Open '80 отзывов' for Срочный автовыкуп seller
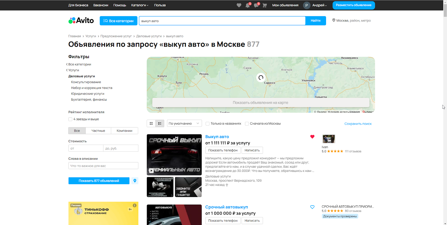The height and width of the screenshot is (225, 447). 353,211
